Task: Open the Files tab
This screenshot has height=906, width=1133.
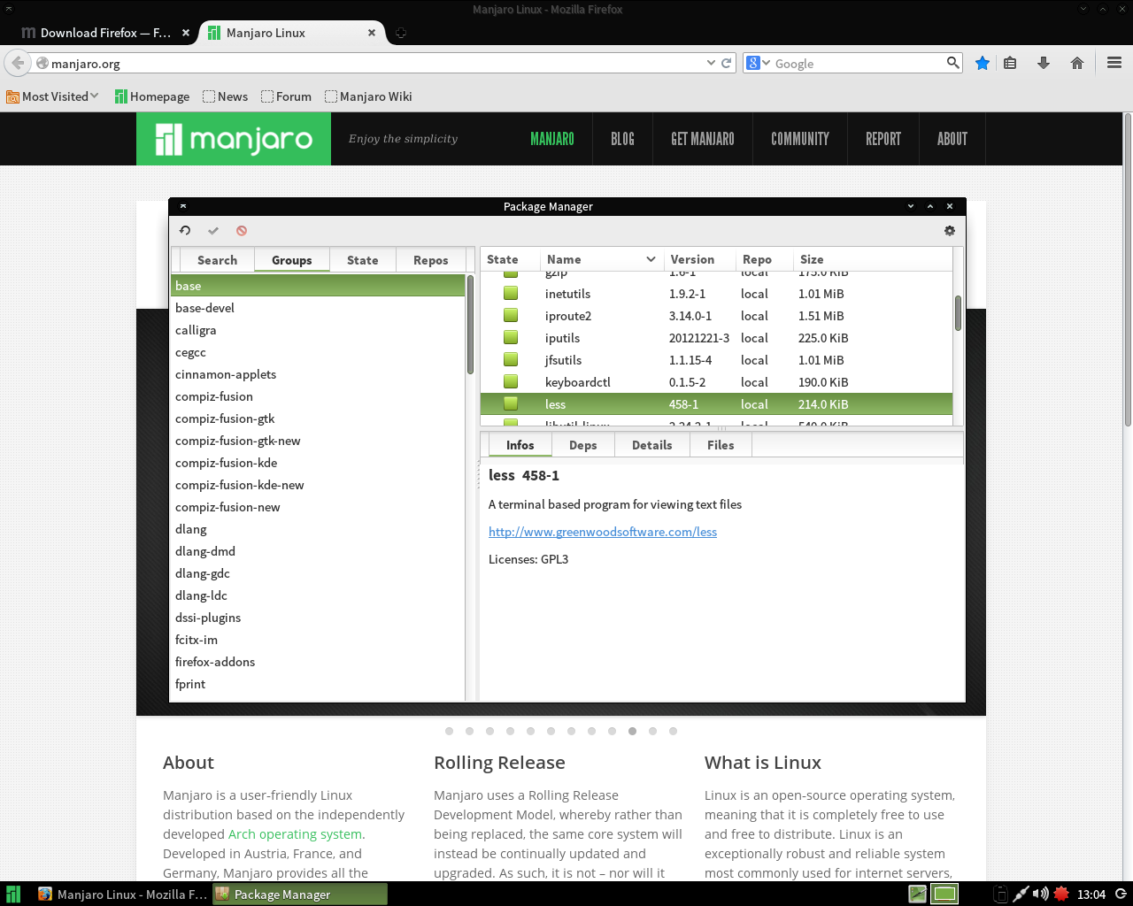Action: (x=721, y=445)
